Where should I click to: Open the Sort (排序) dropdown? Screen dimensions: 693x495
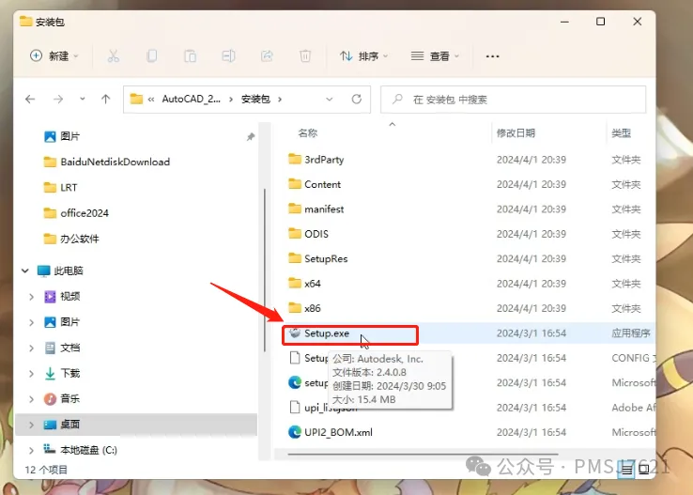point(363,56)
